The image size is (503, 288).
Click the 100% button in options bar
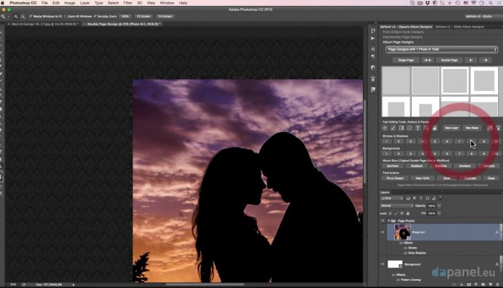(125, 16)
